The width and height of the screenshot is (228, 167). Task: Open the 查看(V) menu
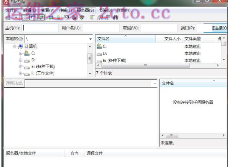pyautogui.click(x=48, y=10)
